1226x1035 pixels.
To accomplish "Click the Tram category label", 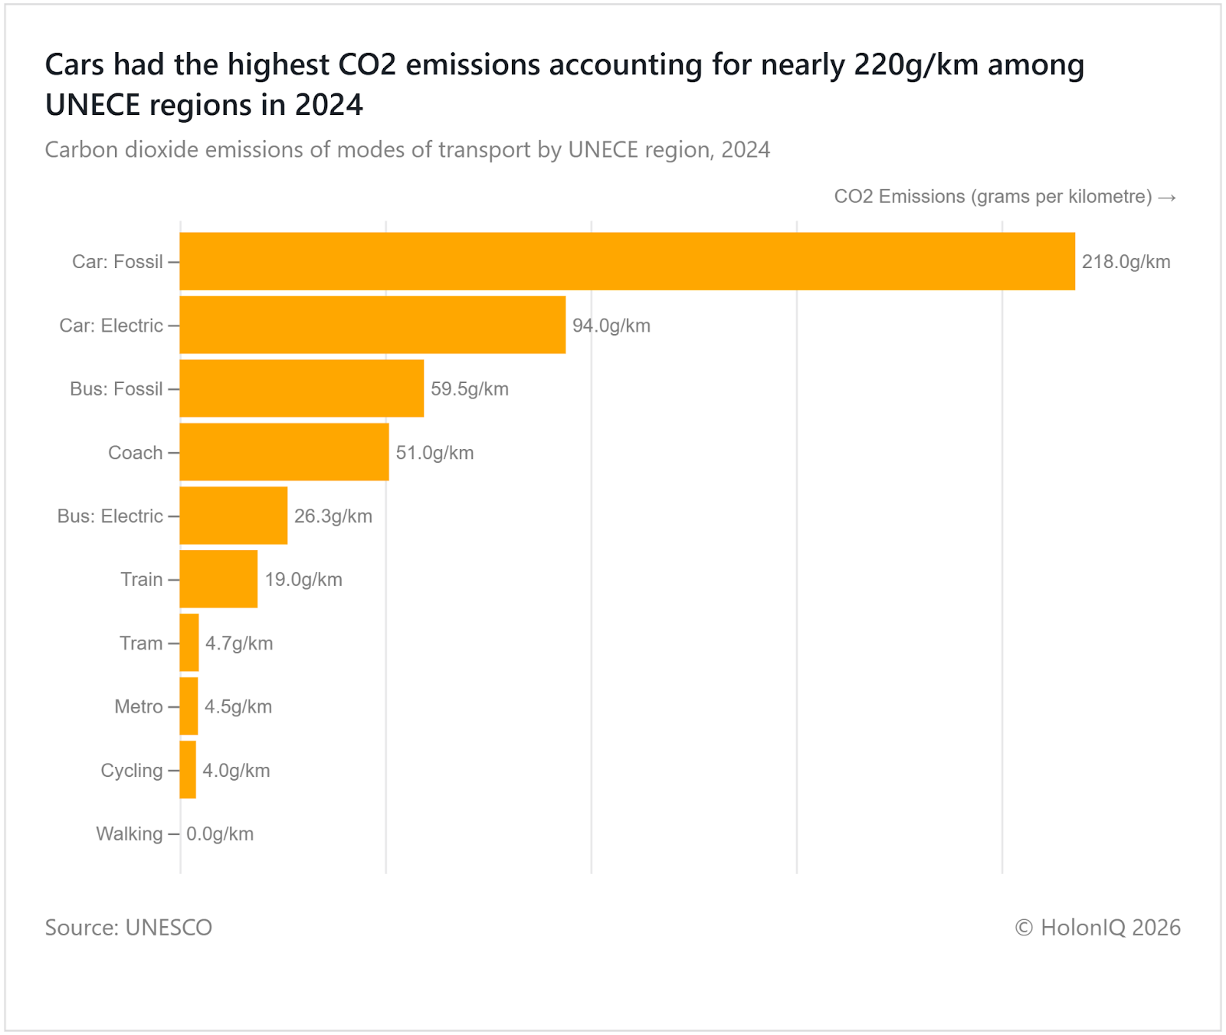I will tap(141, 643).
